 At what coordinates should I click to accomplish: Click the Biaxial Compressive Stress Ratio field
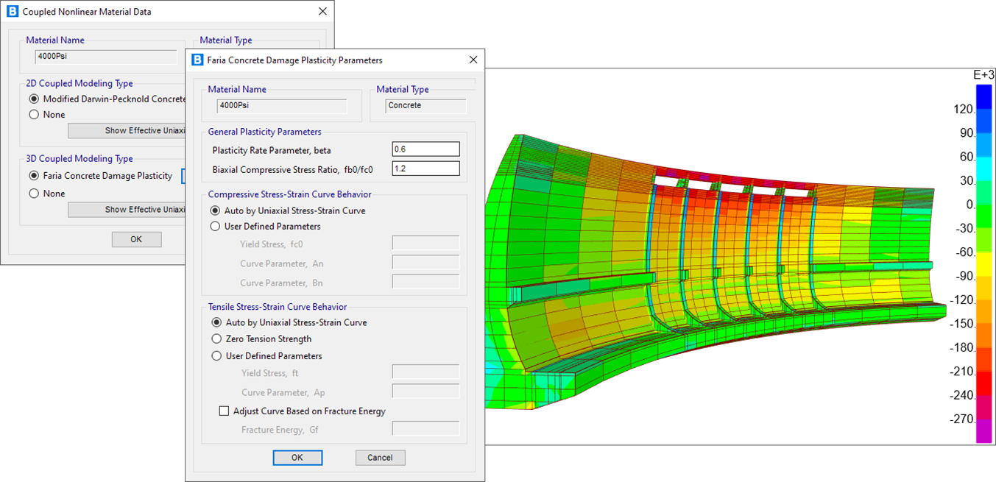tap(425, 169)
